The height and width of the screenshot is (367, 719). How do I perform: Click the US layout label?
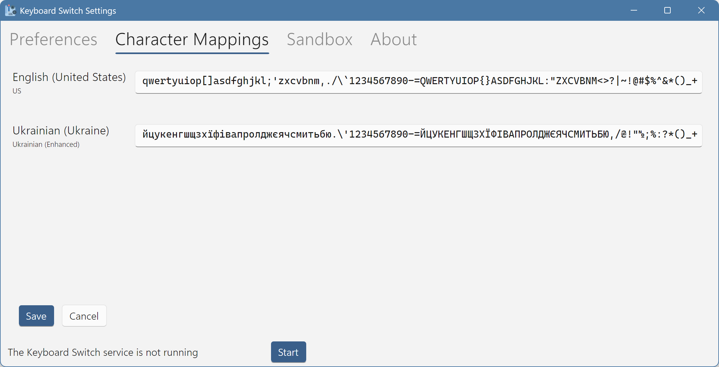[17, 91]
